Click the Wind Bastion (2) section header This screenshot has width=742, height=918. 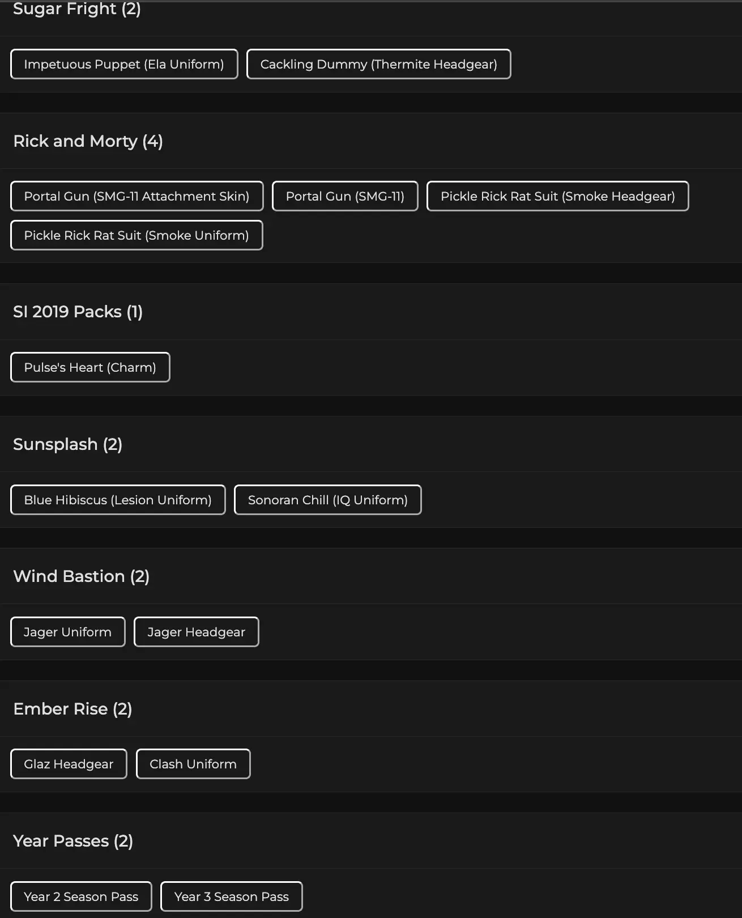[x=81, y=576]
